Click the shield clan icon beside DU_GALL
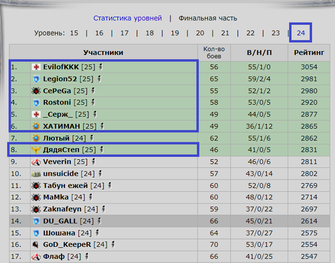This screenshot has height=263, width=335. (36, 221)
